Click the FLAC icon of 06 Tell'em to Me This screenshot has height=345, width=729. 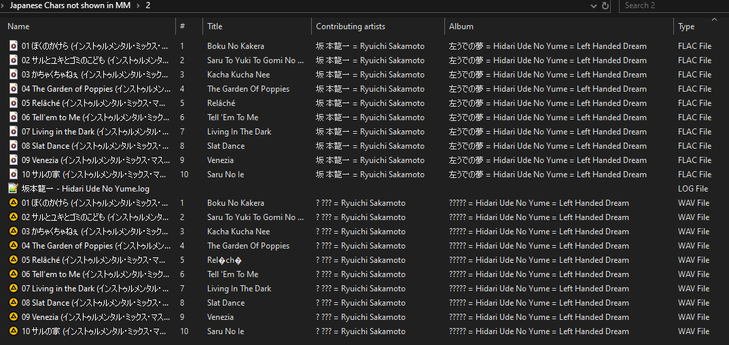(13, 117)
